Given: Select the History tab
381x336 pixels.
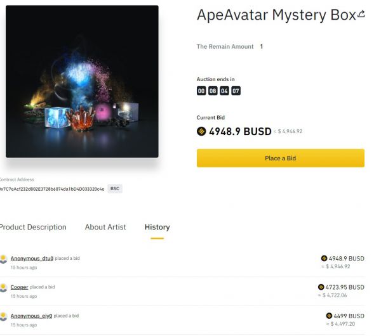Looking at the screenshot, I should coord(157,227).
